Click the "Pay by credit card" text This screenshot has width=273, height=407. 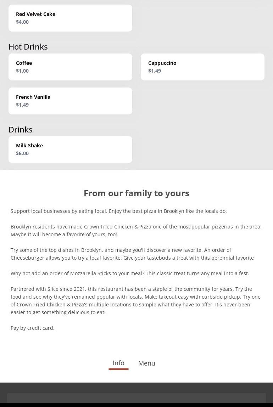coord(33,328)
